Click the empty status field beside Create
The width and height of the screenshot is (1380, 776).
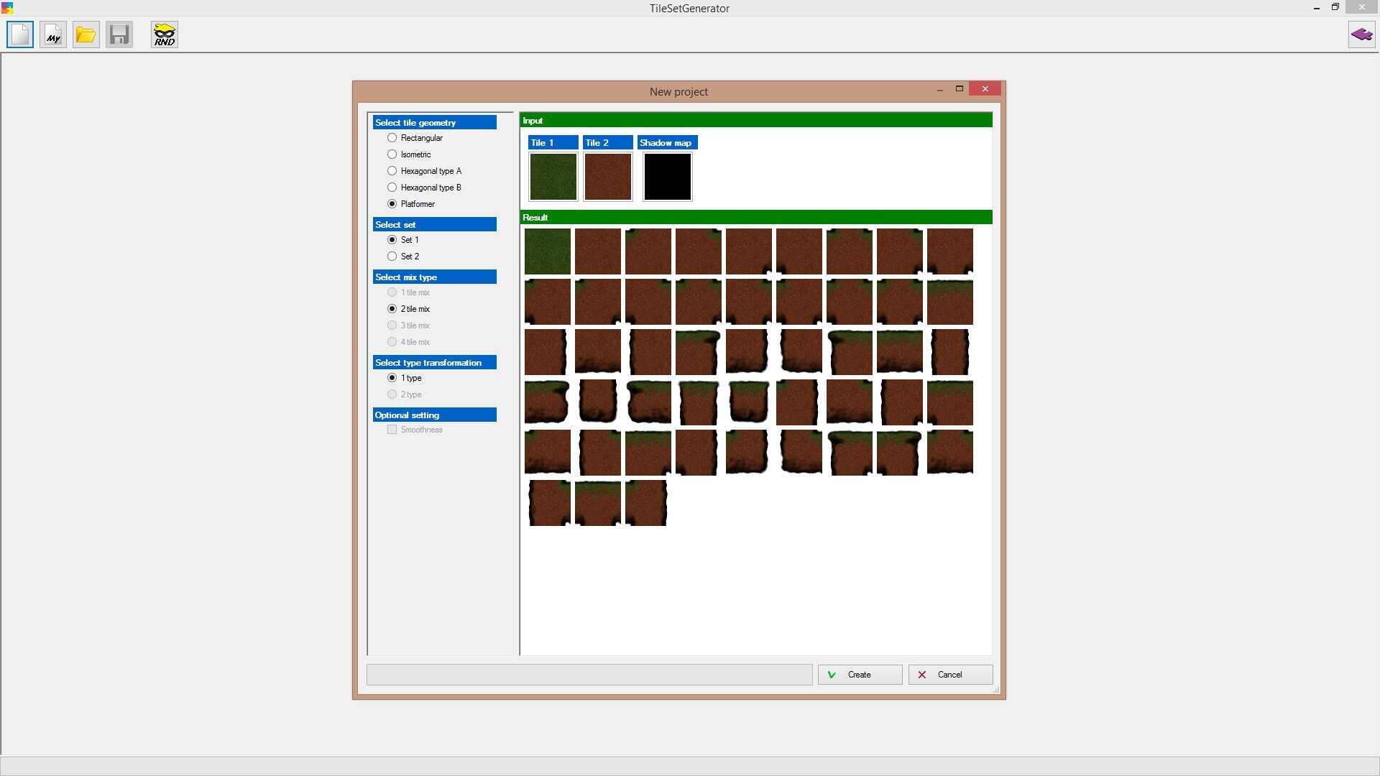coord(589,675)
